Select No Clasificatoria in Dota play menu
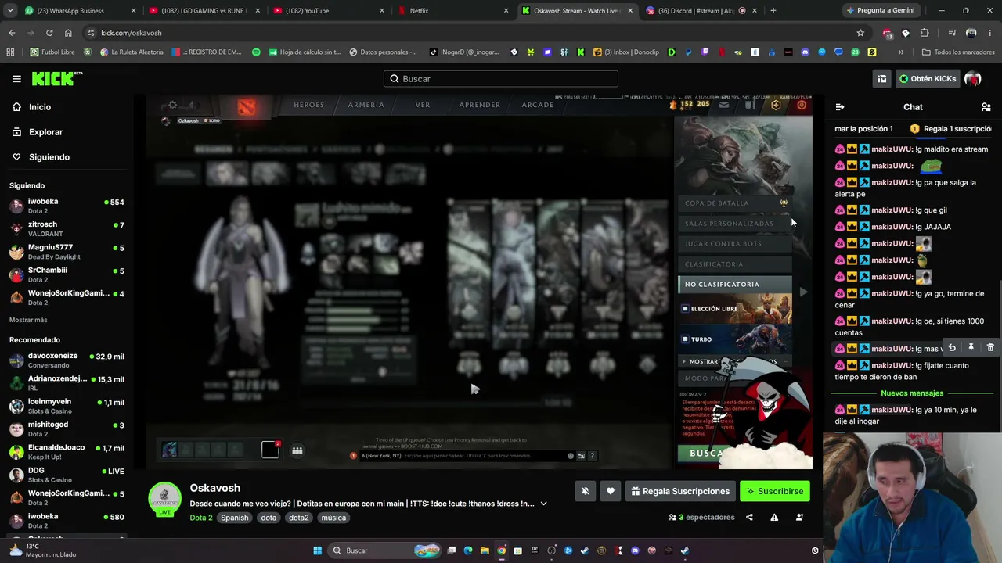1002x563 pixels. tap(735, 285)
